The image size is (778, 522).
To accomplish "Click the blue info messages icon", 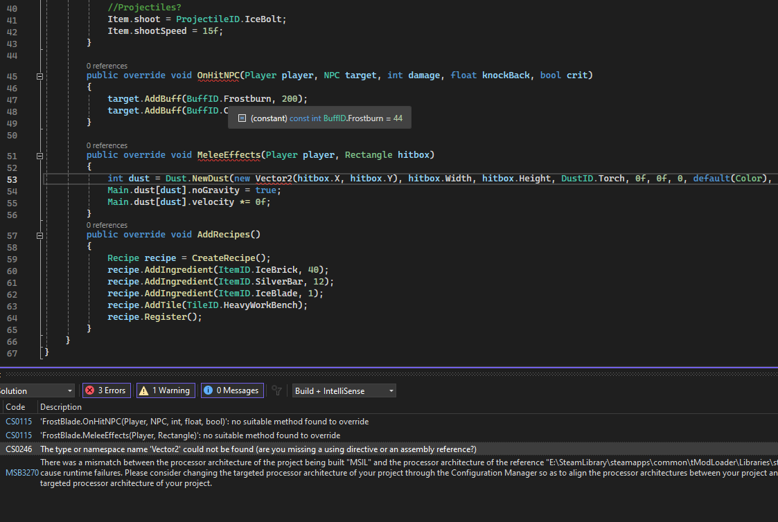I will [209, 390].
